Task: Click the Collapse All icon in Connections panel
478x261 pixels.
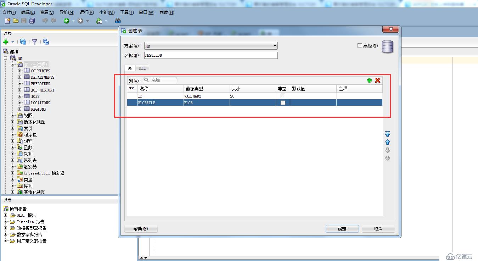Action: point(46,42)
